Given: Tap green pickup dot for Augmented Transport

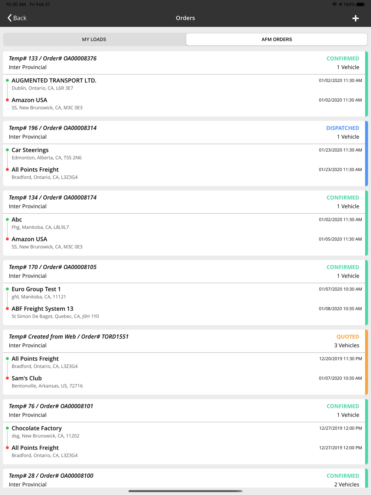Looking at the screenshot, I should (7, 81).
